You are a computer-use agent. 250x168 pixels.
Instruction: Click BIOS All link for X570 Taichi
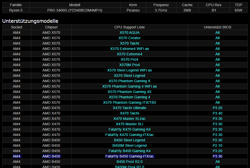(x=218, y=43)
